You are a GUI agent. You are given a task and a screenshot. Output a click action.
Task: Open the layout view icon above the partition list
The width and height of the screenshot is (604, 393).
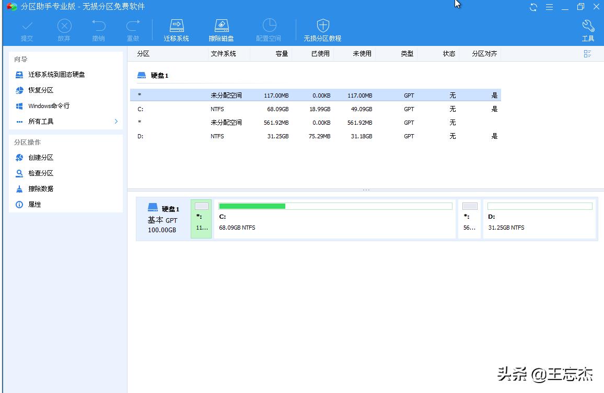pos(587,53)
